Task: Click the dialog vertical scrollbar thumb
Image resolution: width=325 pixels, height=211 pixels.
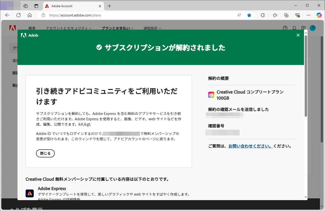Action: point(306,76)
